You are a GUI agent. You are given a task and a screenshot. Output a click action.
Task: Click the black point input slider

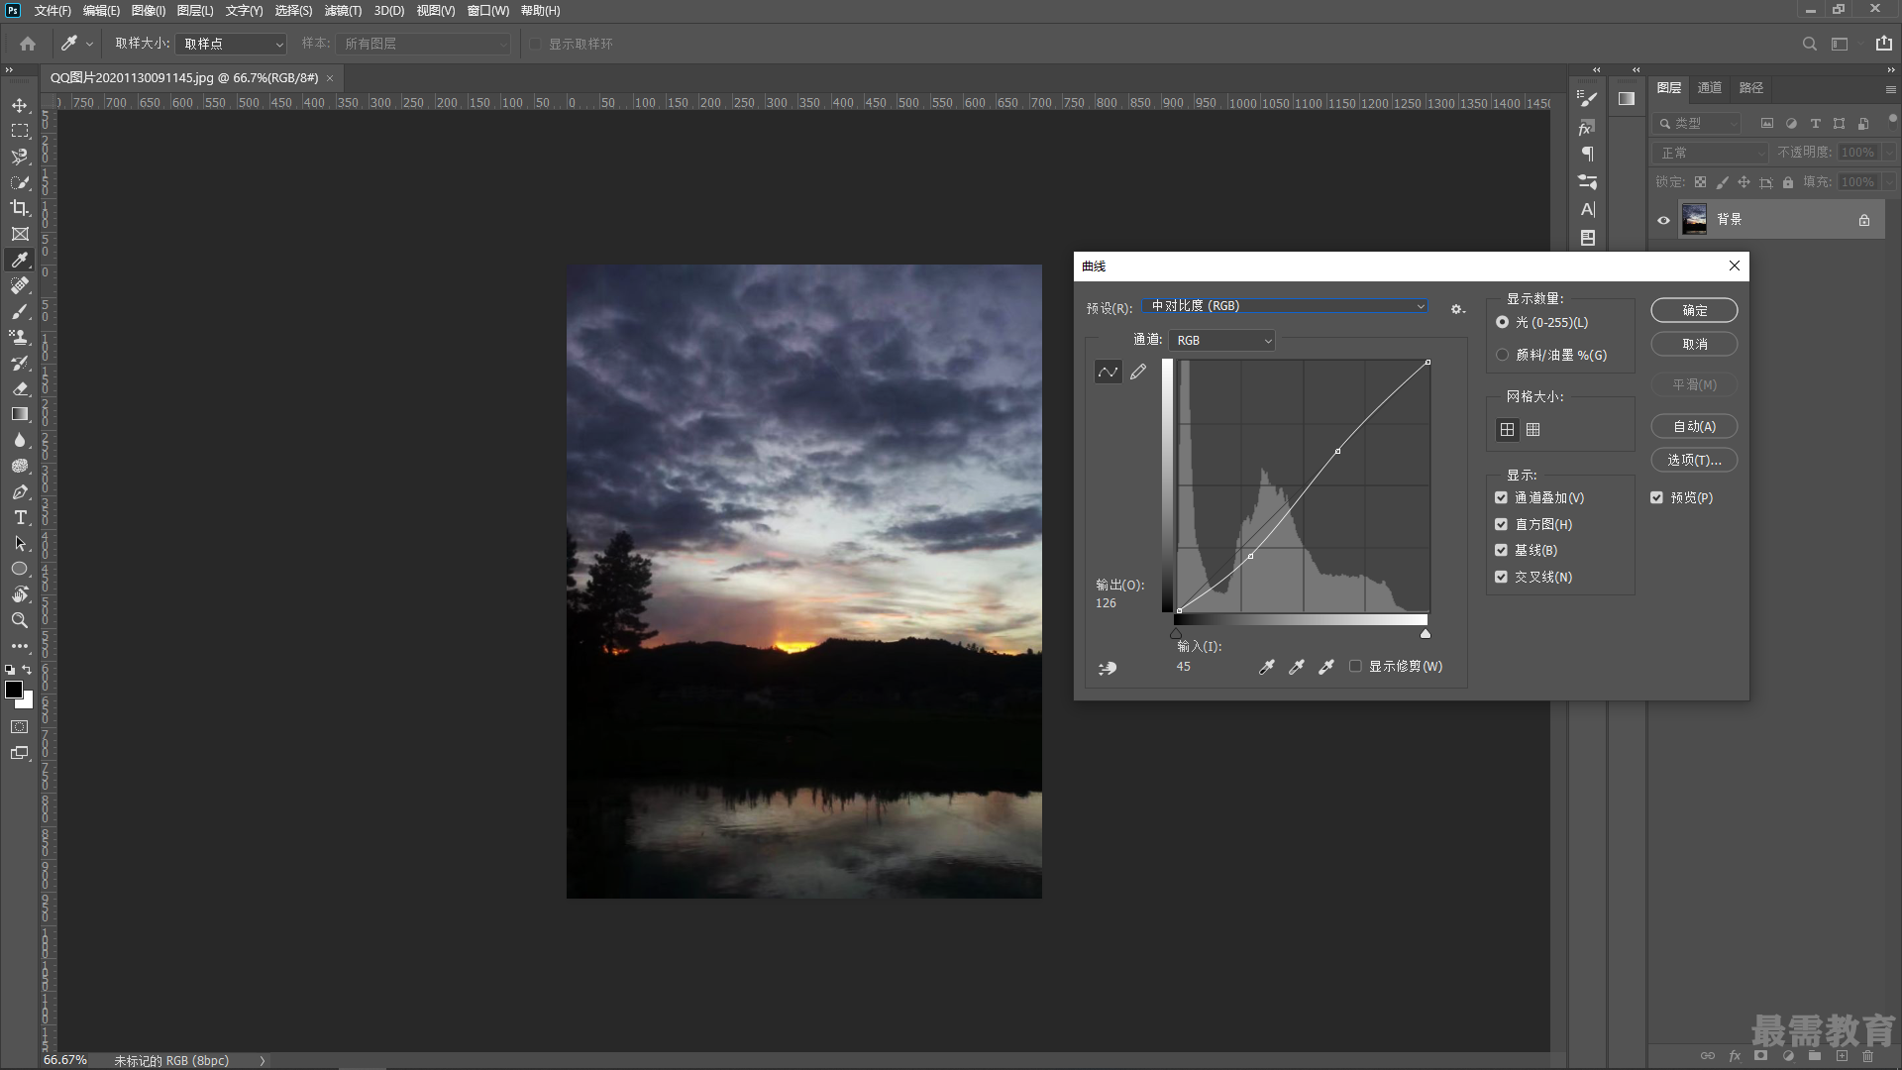1176,633
